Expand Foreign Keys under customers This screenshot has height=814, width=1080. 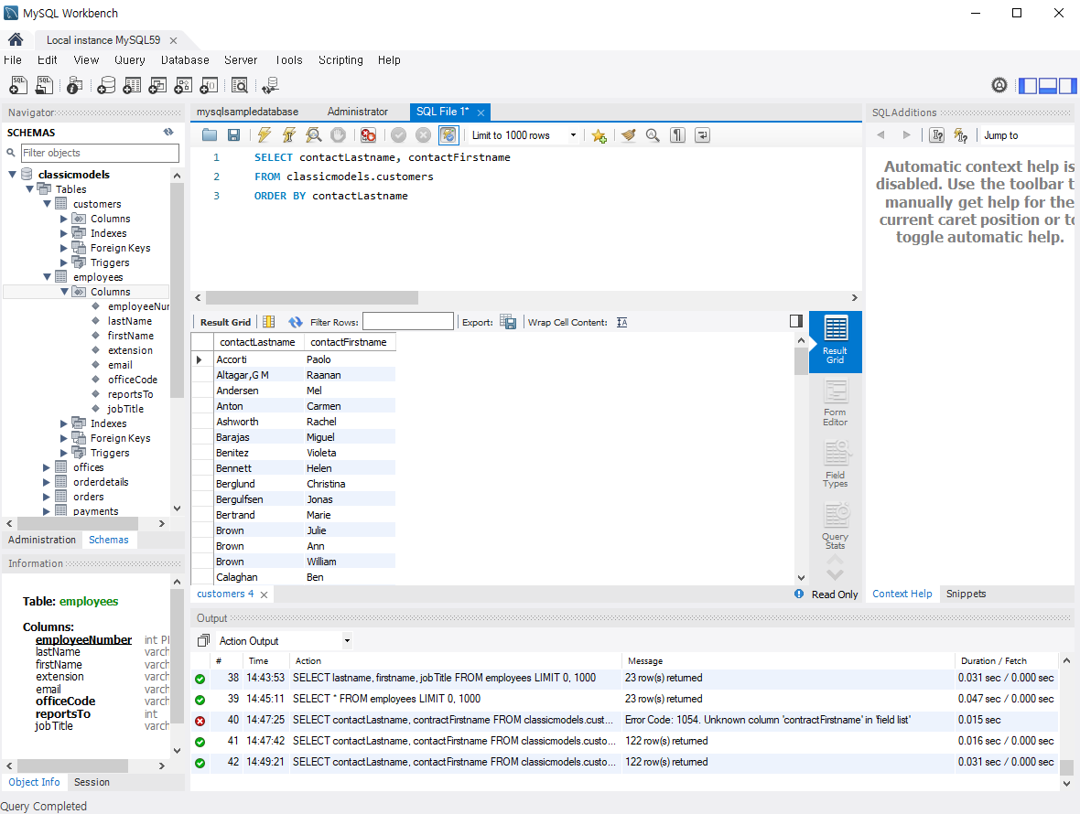pyautogui.click(x=64, y=248)
